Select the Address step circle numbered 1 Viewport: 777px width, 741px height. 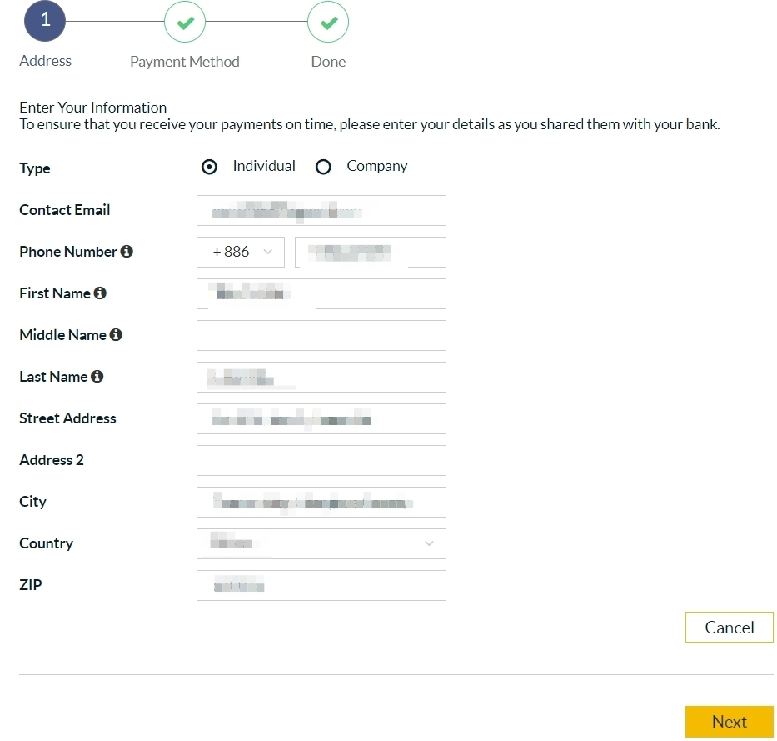(x=45, y=21)
